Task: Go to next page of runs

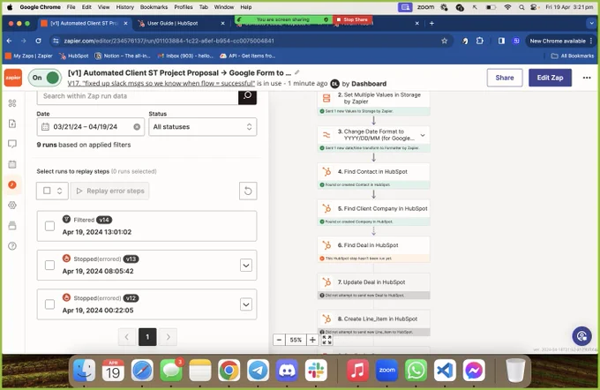Action: 169,337
